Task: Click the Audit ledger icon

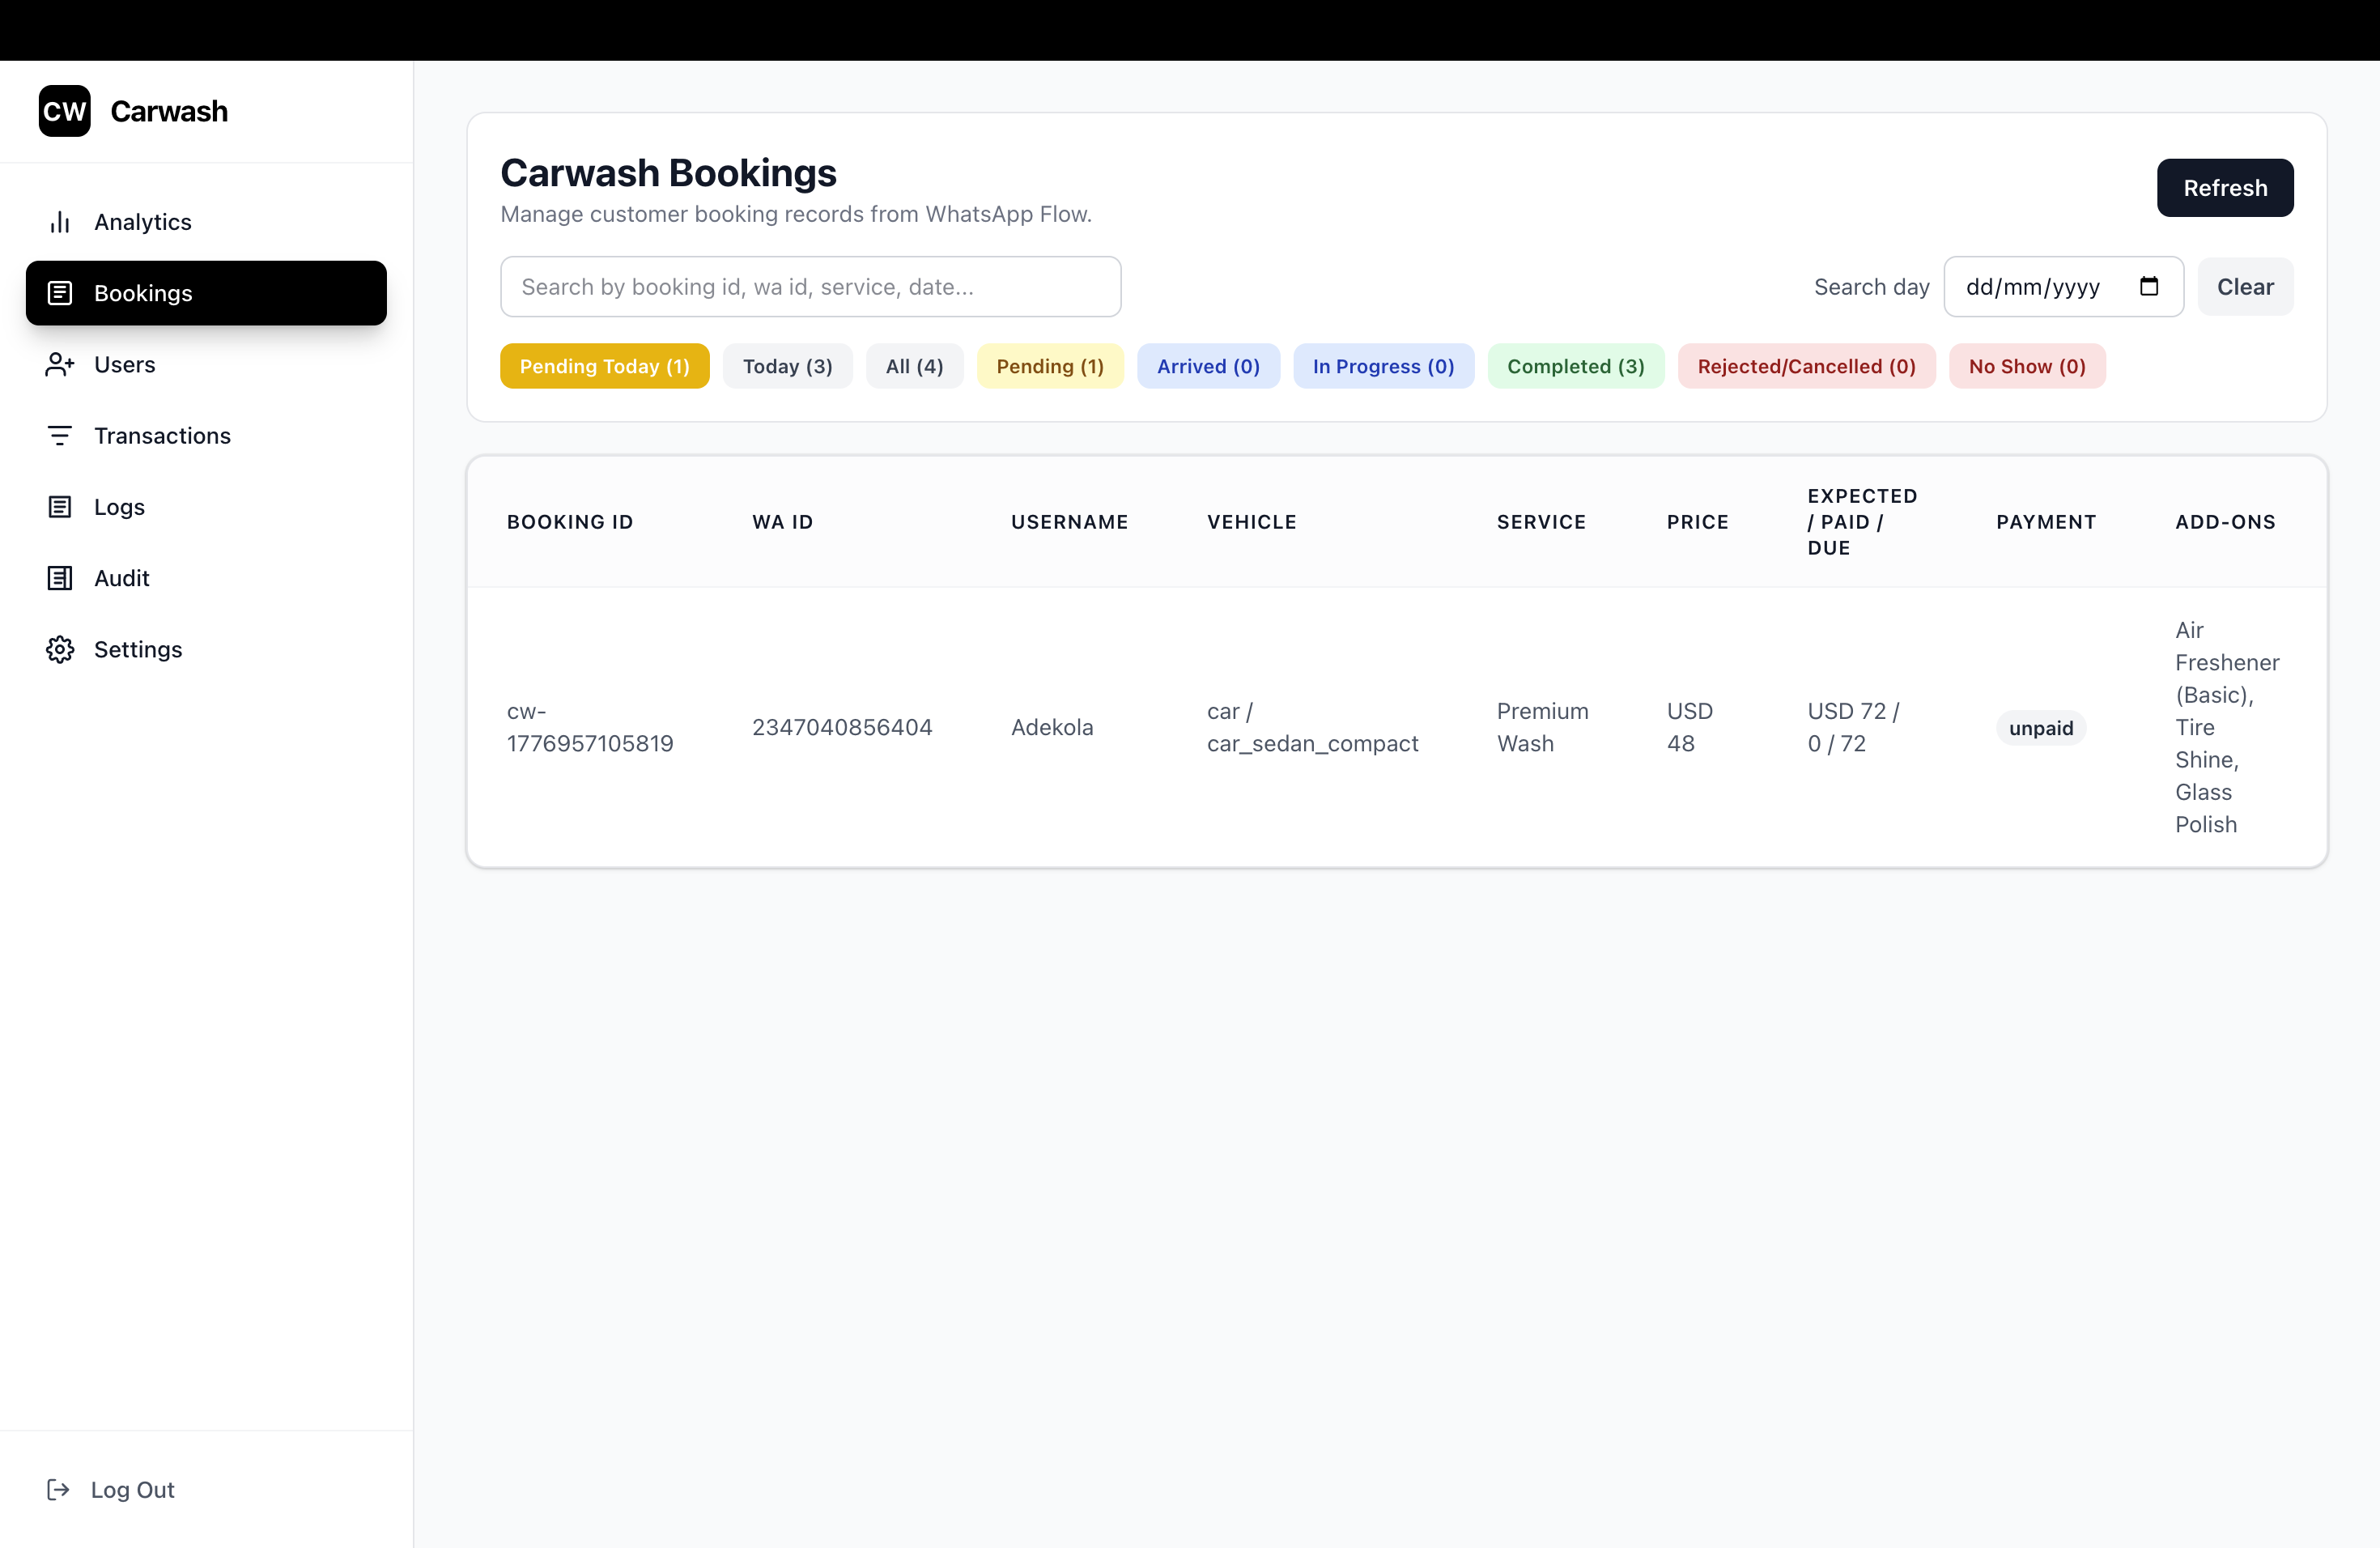Action: click(x=60, y=578)
